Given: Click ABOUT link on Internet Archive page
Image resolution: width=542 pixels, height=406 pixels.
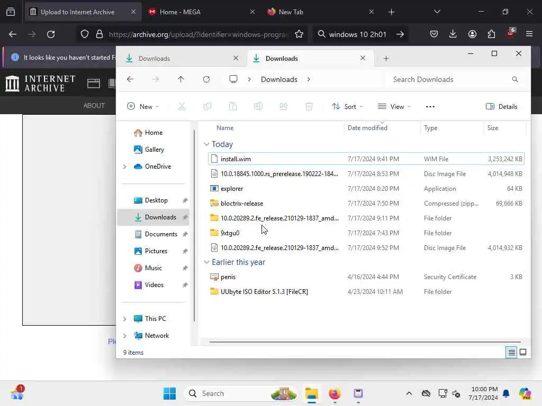Looking at the screenshot, I should coord(94,106).
